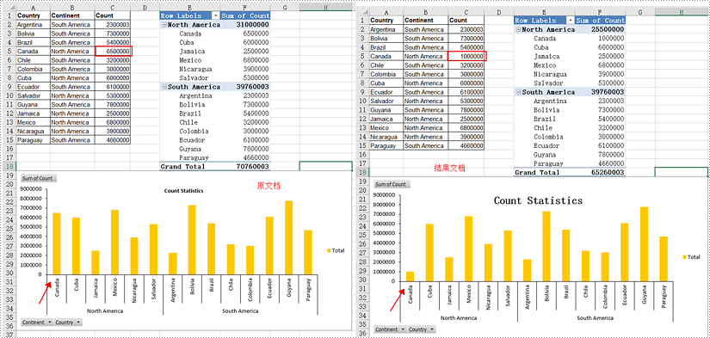Click South America axis label on right chart
The image size is (710, 338).
pos(595,317)
